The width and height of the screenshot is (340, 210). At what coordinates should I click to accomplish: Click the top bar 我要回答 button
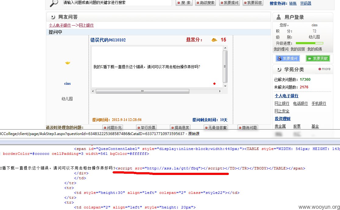253,3
